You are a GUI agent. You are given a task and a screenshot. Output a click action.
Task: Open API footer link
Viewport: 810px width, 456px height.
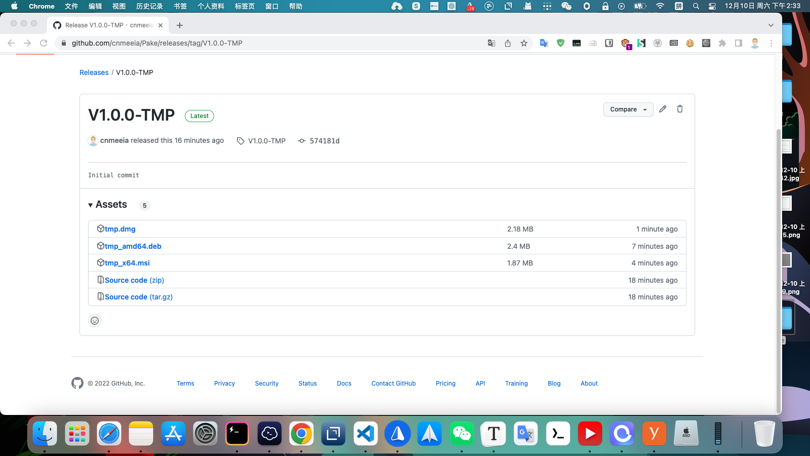click(480, 384)
